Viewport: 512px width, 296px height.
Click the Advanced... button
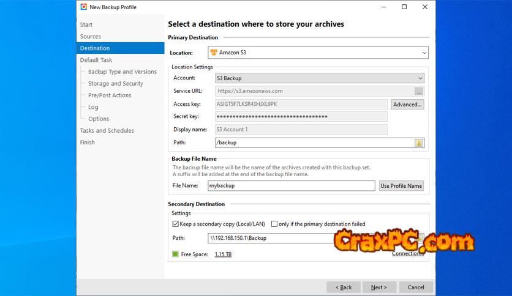407,105
